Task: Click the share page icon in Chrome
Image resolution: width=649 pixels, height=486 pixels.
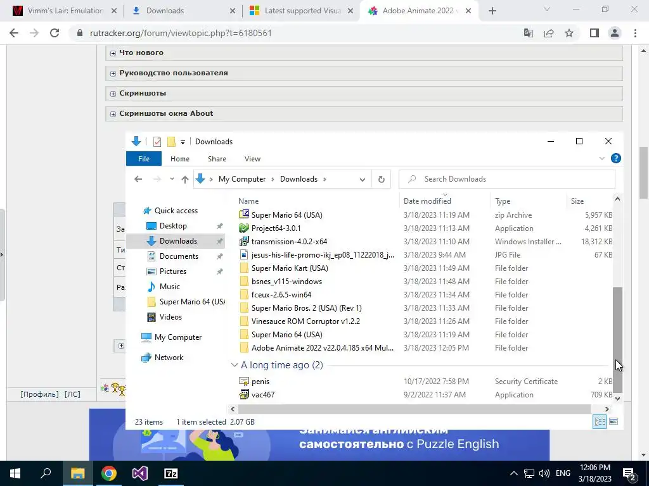Action: click(x=549, y=33)
